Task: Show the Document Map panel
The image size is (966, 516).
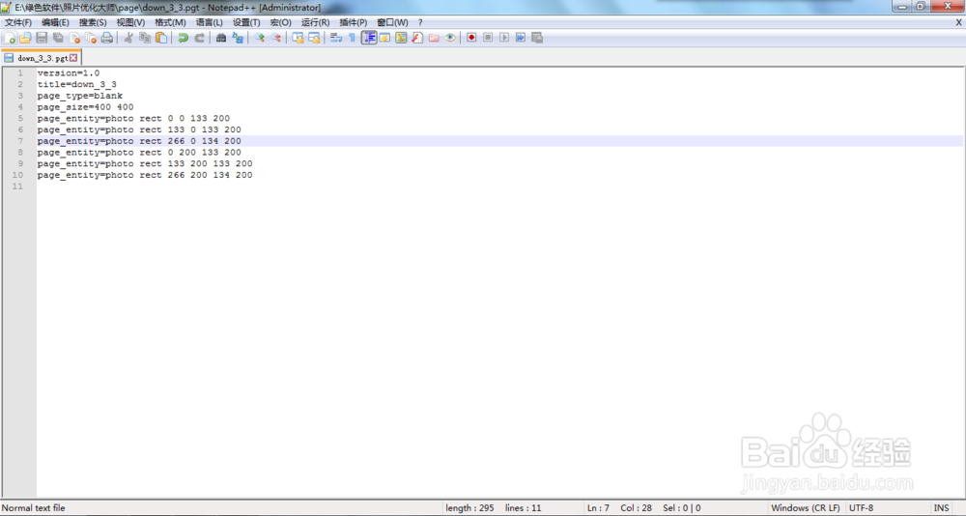Action: [401, 38]
